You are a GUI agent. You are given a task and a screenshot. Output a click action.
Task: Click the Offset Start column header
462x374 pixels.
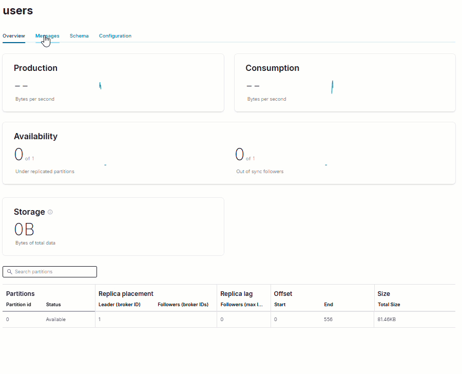click(280, 305)
